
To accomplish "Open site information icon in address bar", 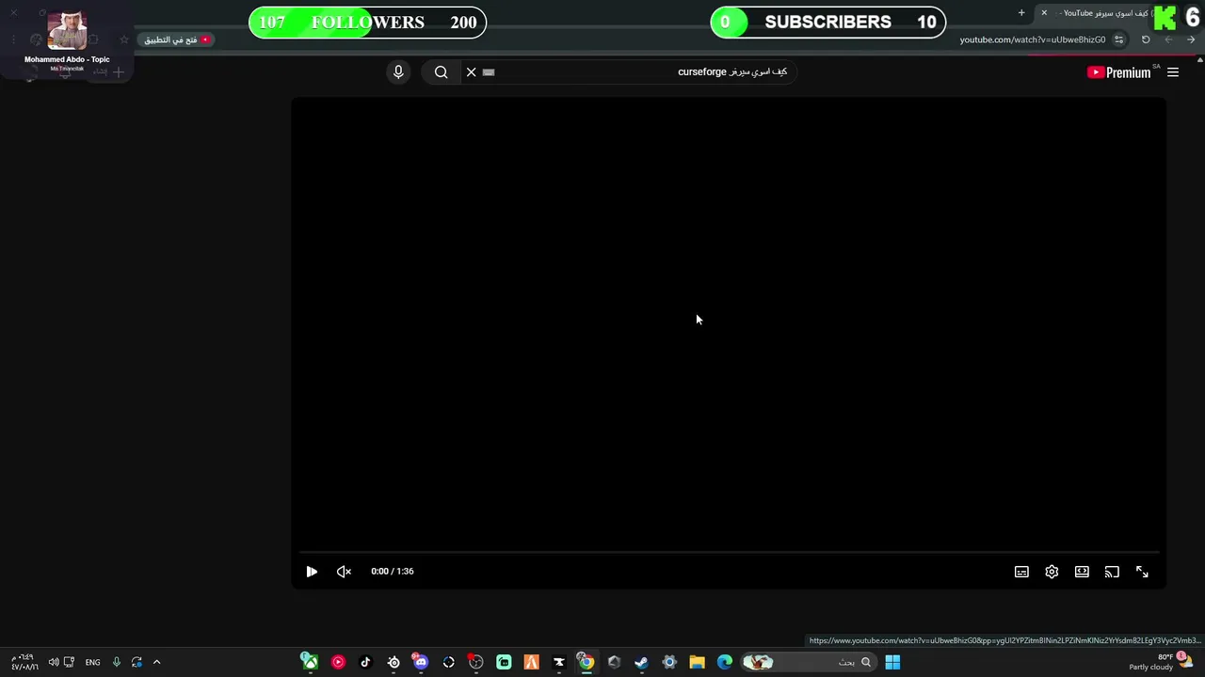I will 1118,39.
